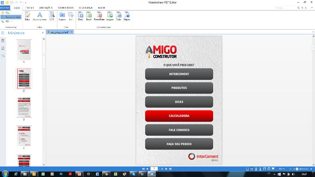Screen dimensions: 315x177
Task: Click the PRODUTOS button on the page
Action: [179, 88]
